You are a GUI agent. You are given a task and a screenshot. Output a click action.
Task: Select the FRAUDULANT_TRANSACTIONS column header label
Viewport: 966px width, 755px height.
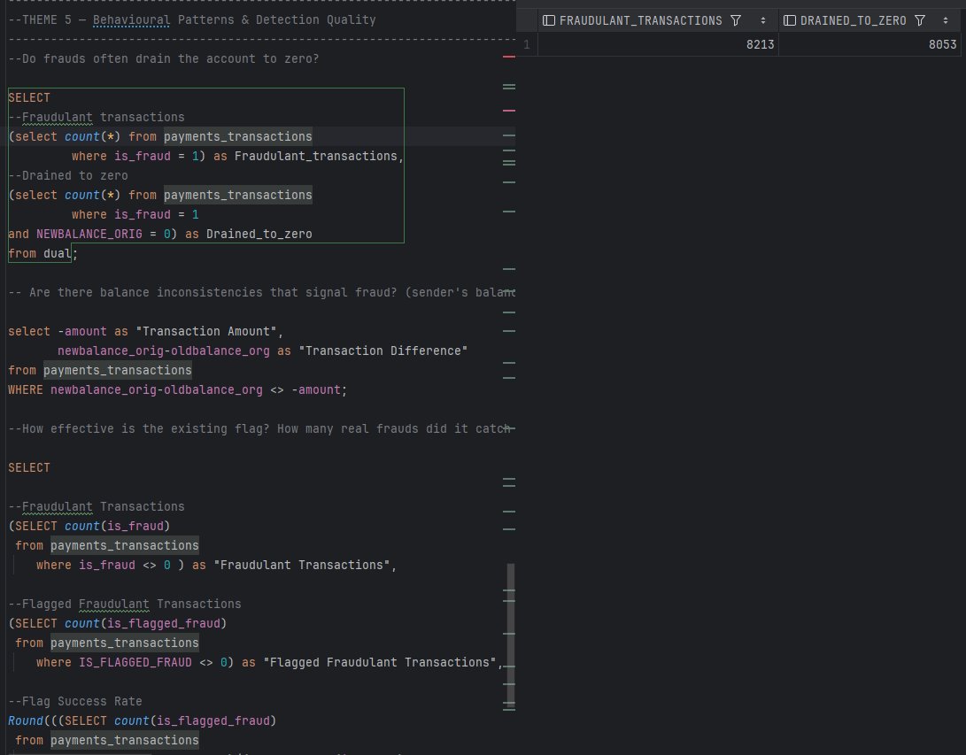[641, 20]
